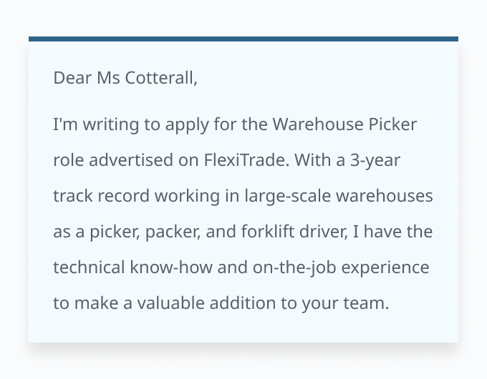
Task: Click the words "forklift driver" in the paragraph
Action: click(294, 232)
